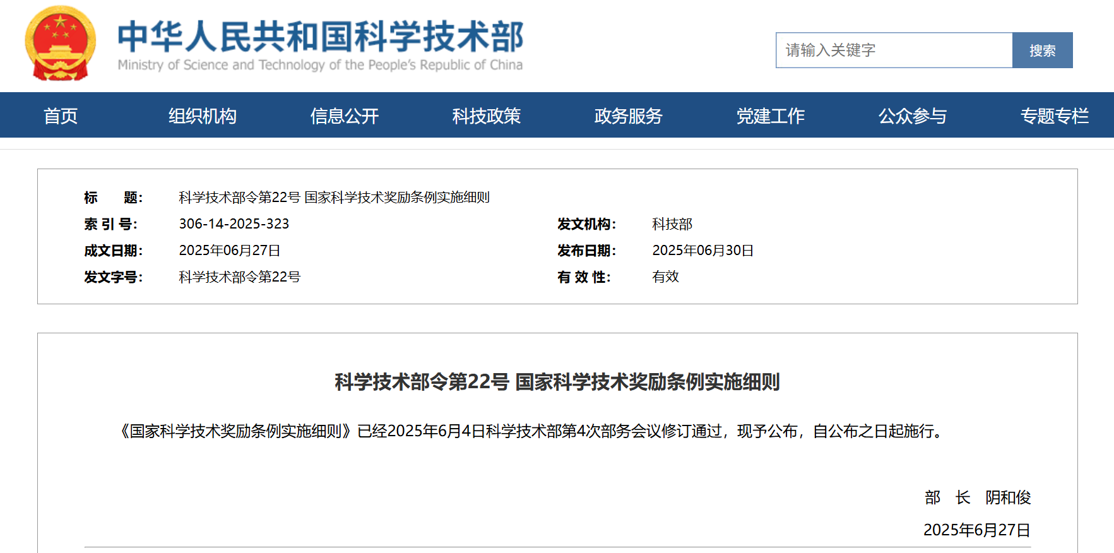Focus the keyword search input field
1114x553 pixels.
click(893, 51)
